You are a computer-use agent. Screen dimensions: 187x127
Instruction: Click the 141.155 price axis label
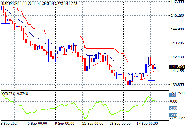(x=177, y=71)
